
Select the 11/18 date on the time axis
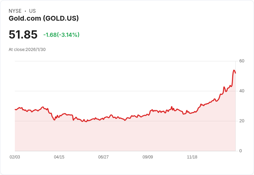(x=192, y=157)
